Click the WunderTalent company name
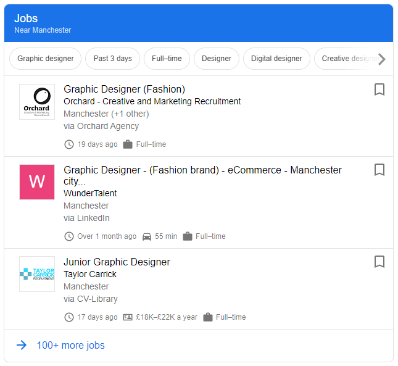398x366 pixels. tap(90, 193)
